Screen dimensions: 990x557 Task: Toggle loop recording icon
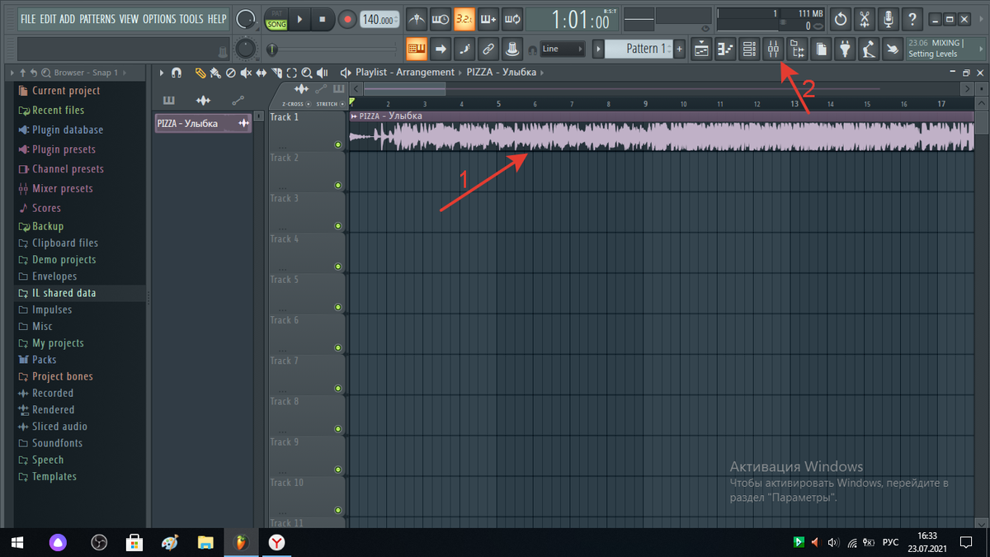[511, 19]
